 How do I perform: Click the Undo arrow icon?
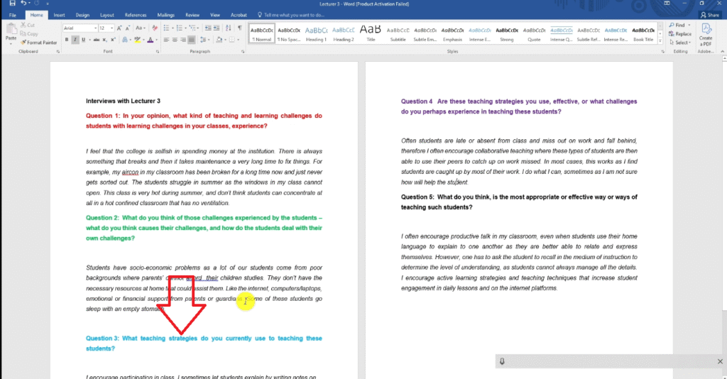click(23, 4)
